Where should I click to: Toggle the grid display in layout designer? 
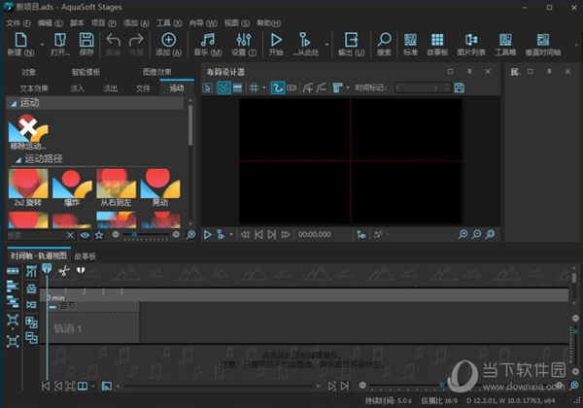[254, 87]
